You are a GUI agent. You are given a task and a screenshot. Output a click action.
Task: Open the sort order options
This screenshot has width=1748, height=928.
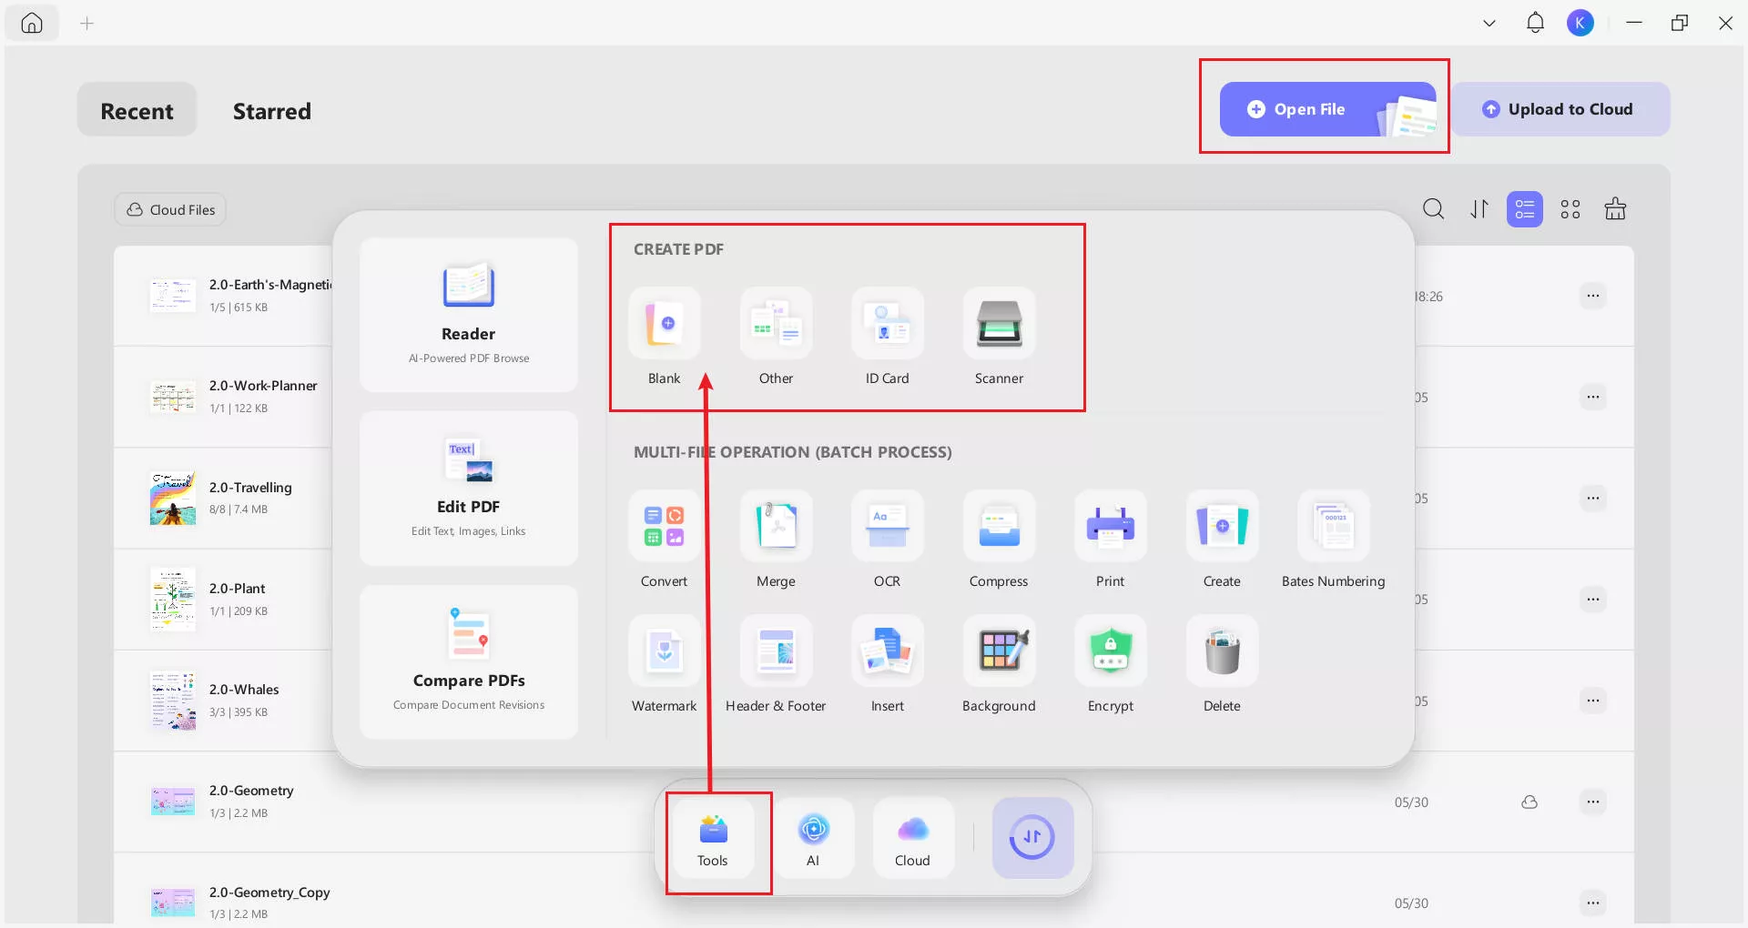[1479, 209]
